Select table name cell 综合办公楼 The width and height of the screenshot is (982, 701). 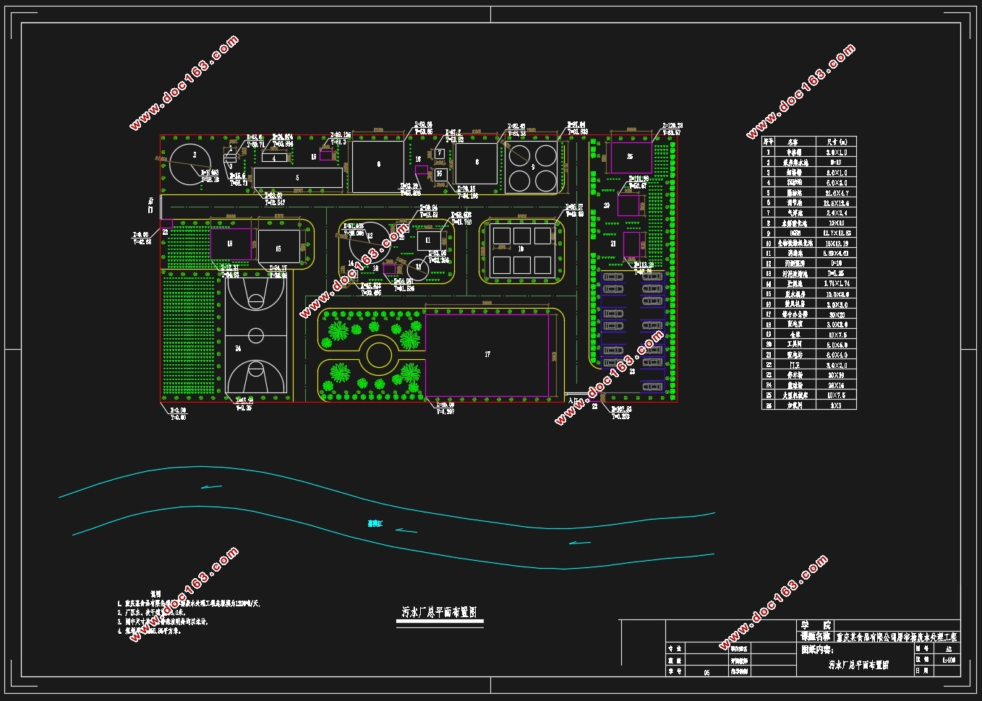click(x=796, y=314)
